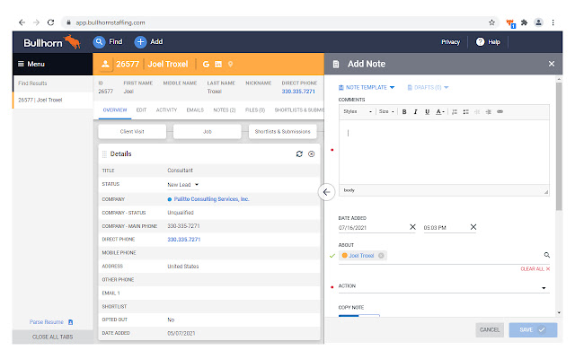Click direct phone link in Details
The height and width of the screenshot is (359, 575).
183,240
